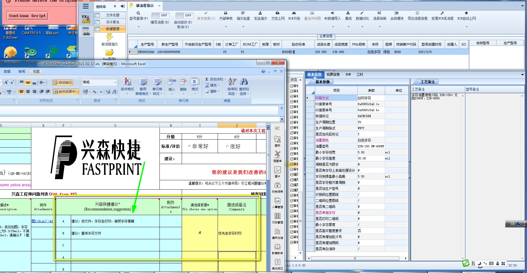Image resolution: width=527 pixels, height=273 pixels.
Task: Switch to 工时 tab
Action: click(360, 75)
